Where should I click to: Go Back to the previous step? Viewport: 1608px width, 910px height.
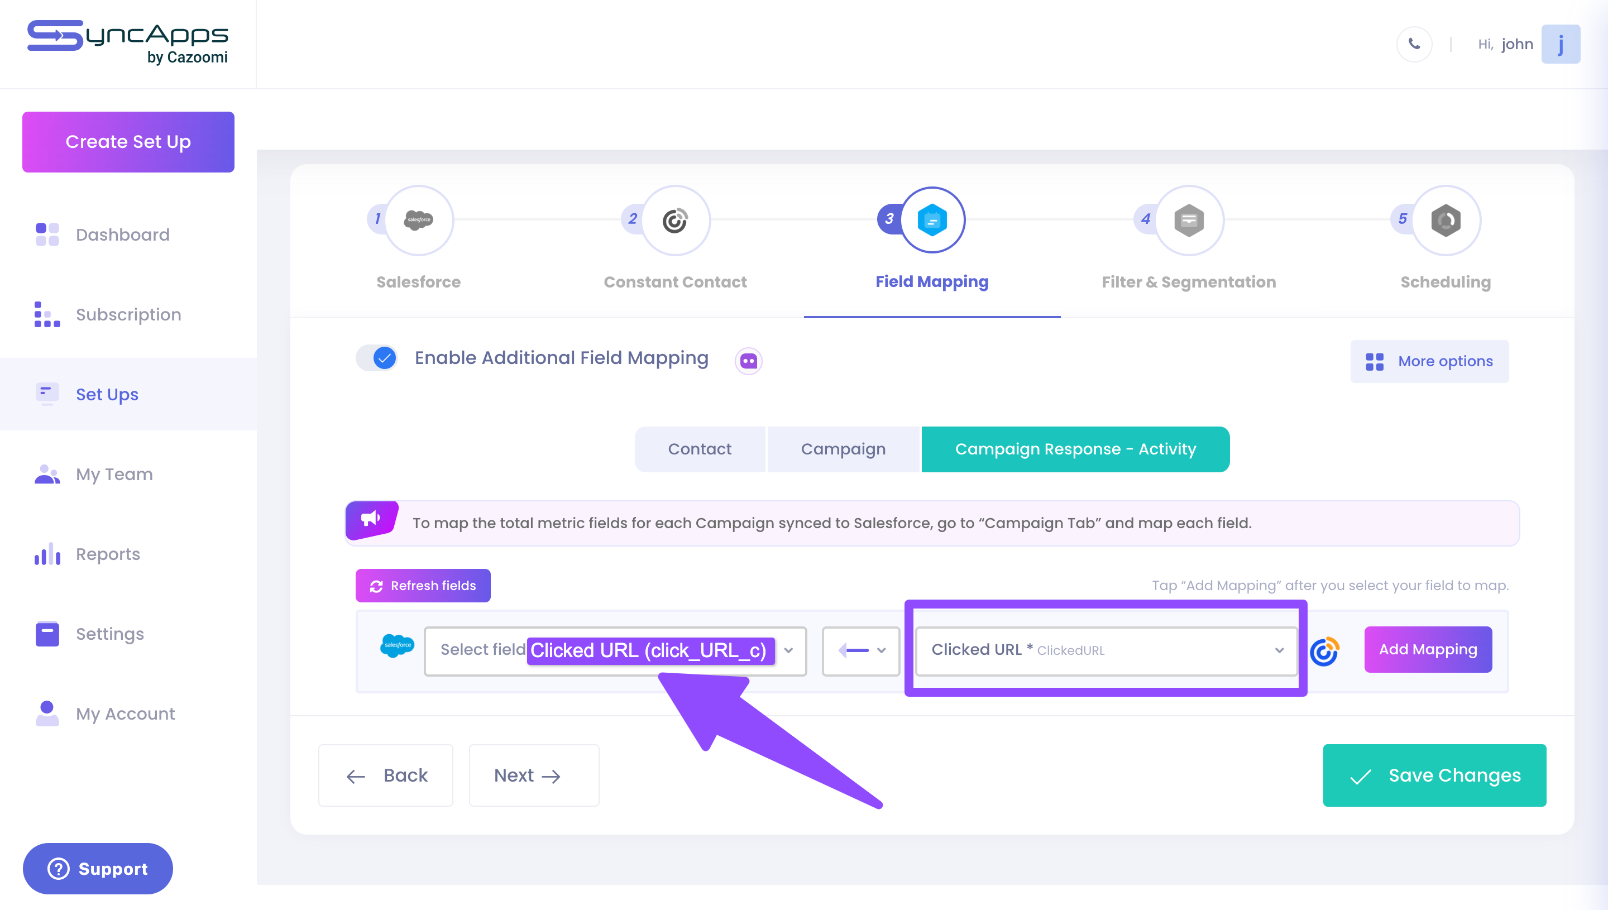tap(386, 775)
